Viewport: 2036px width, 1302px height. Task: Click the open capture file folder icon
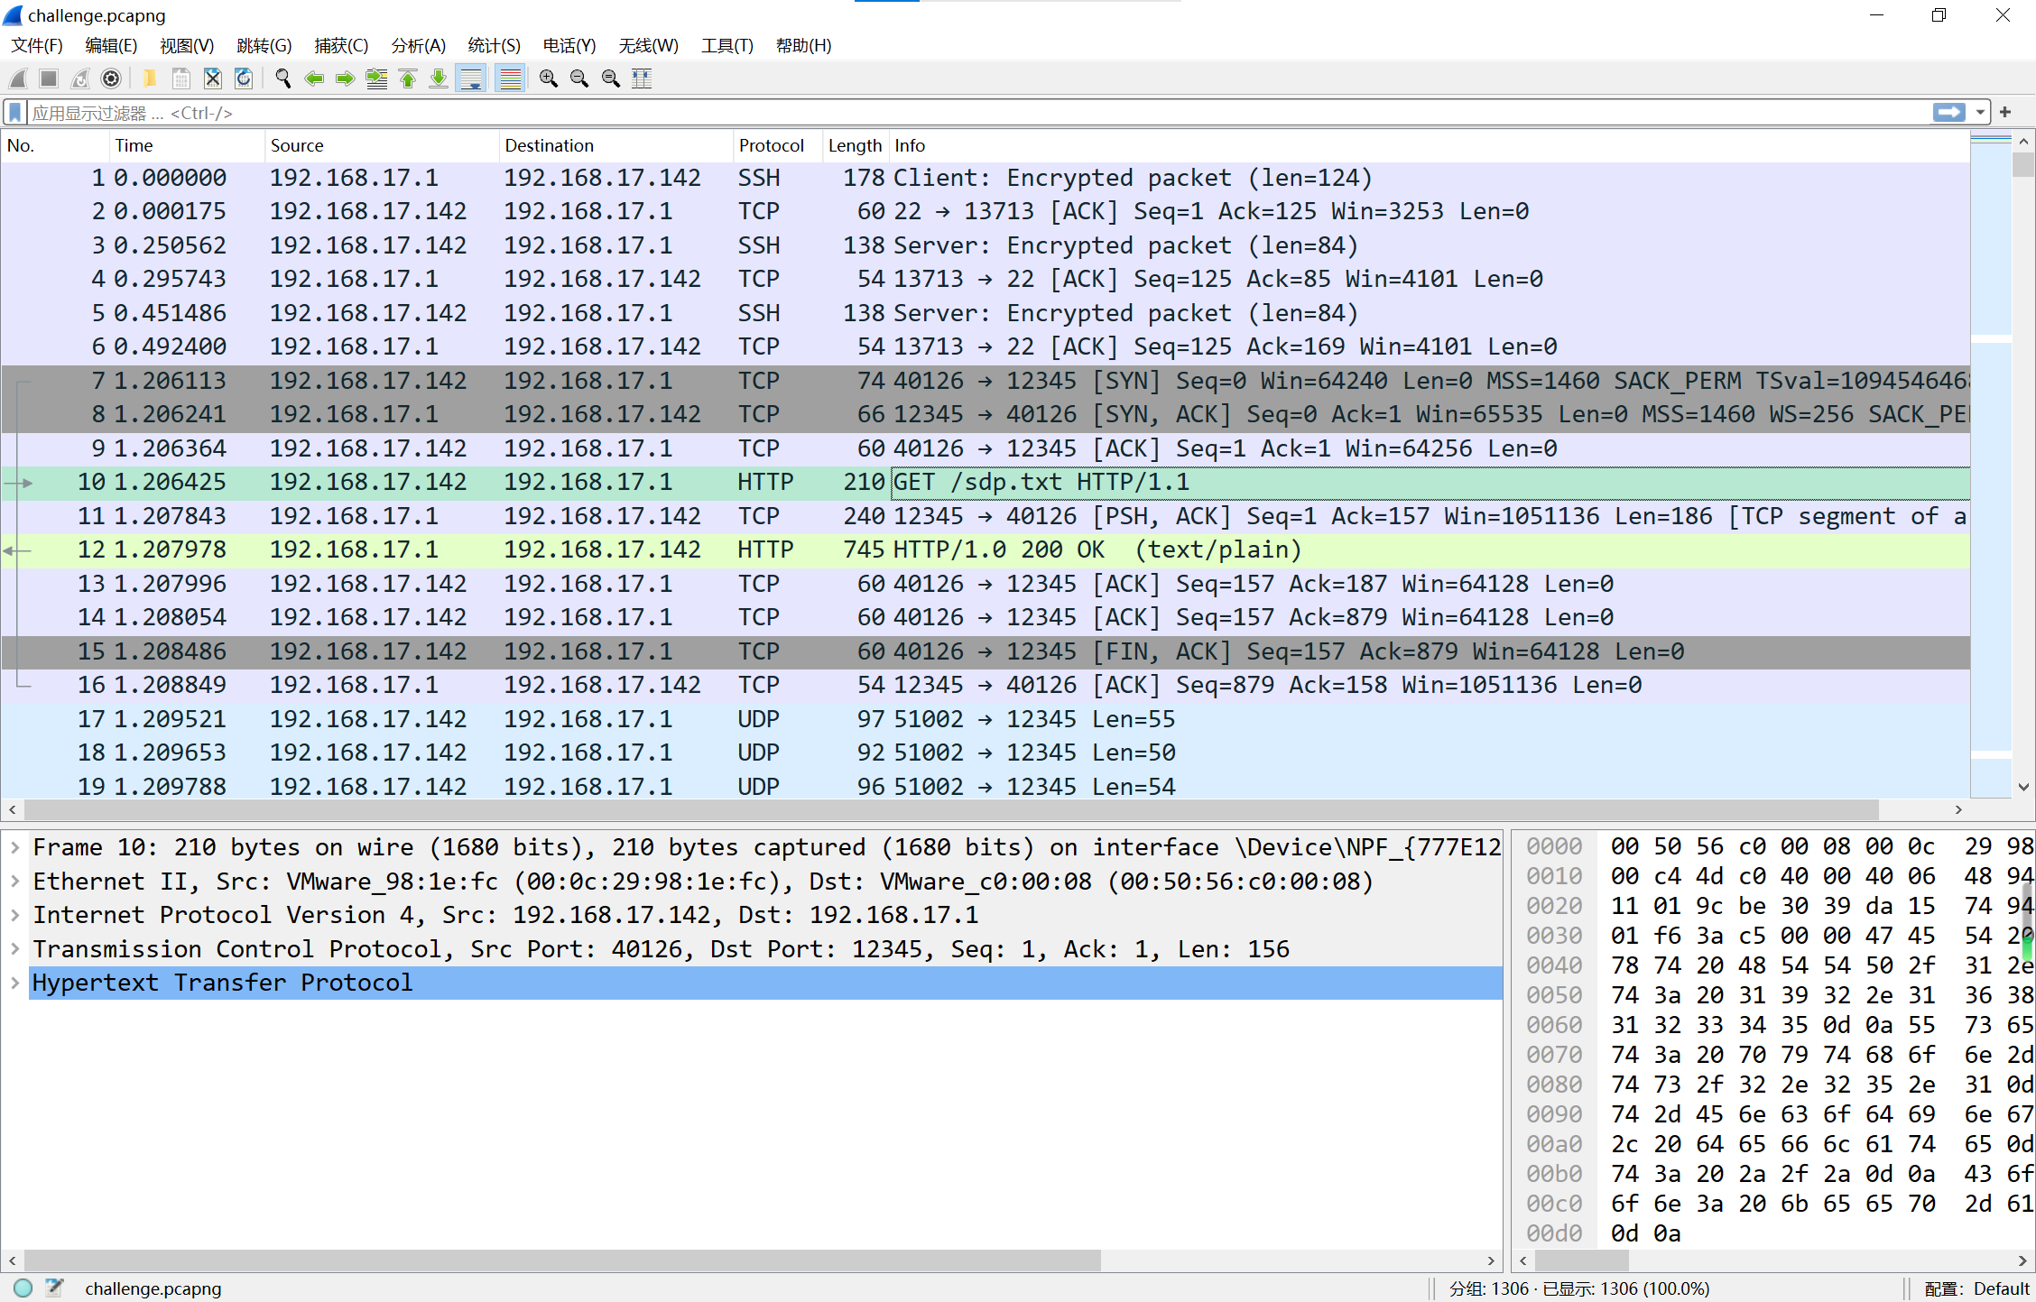150,79
